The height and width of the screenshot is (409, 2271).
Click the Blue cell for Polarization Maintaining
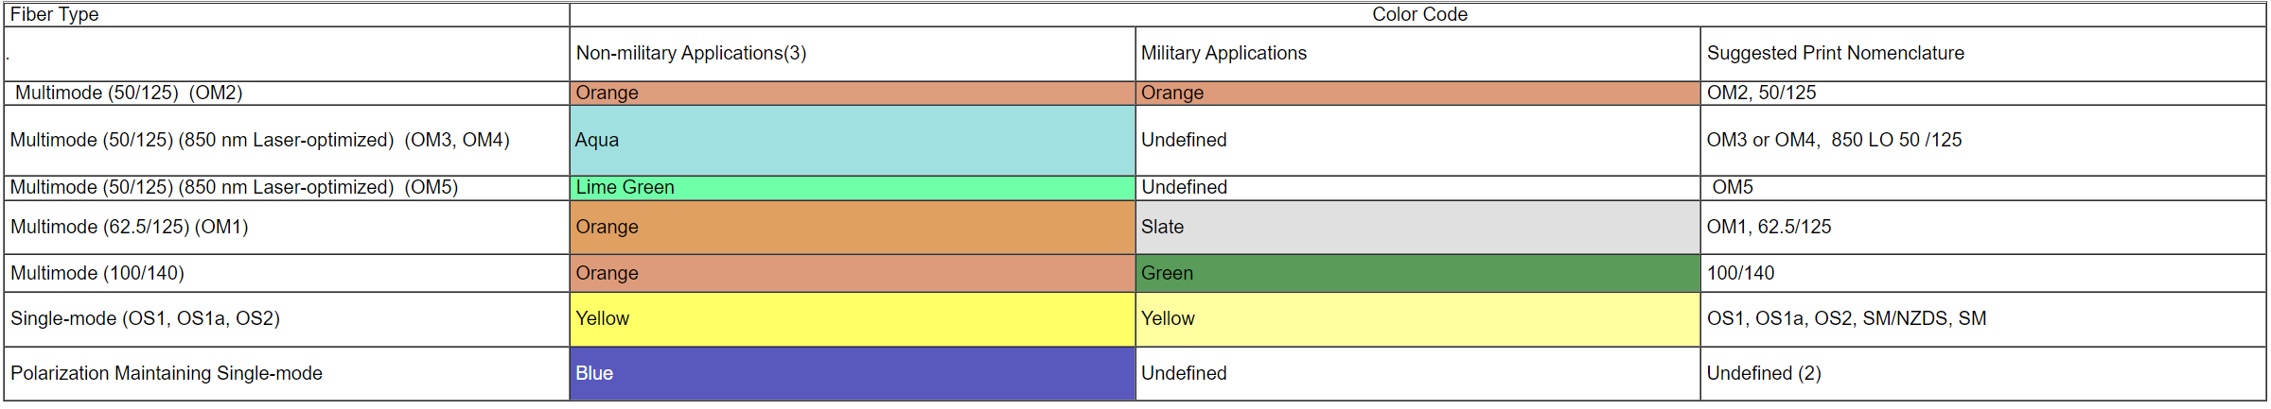point(852,373)
